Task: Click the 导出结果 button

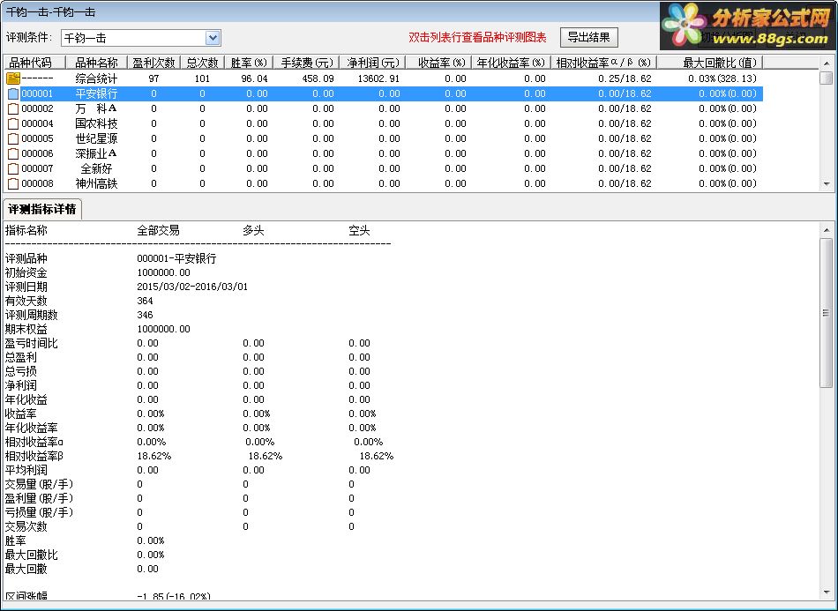Action: (x=589, y=37)
